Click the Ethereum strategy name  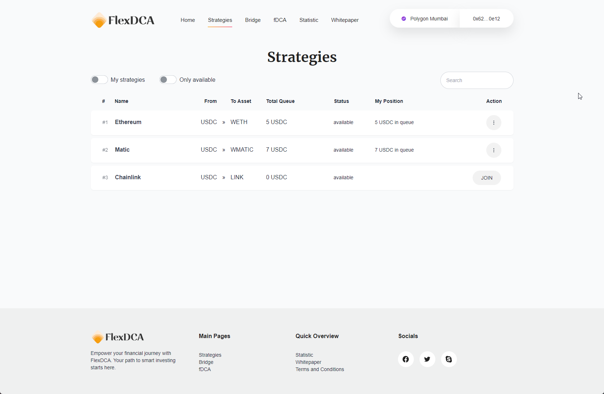(128, 122)
